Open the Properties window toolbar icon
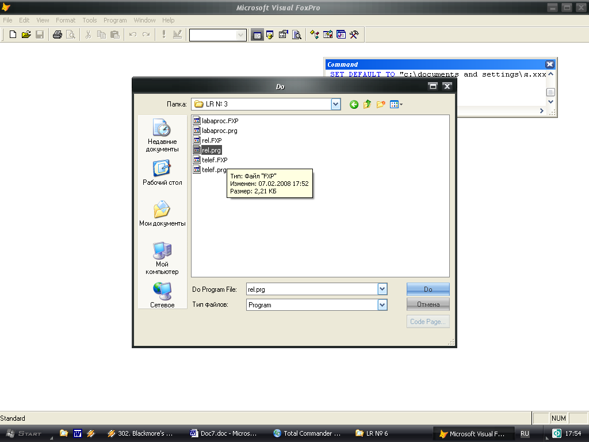 [x=283, y=35]
